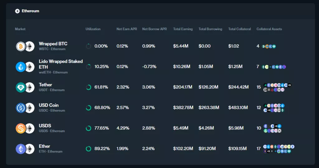Click the Ether utilization ring indicator
The height and width of the screenshot is (168, 319).
[88, 149]
